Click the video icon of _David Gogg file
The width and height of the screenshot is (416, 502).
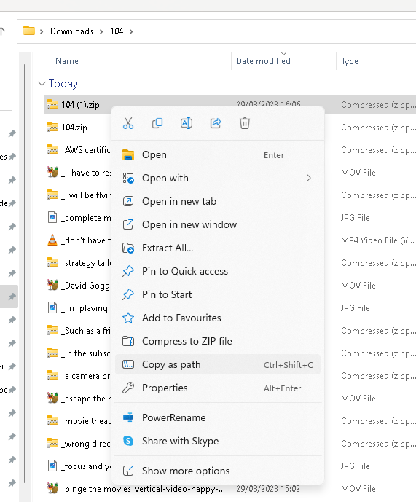click(52, 285)
